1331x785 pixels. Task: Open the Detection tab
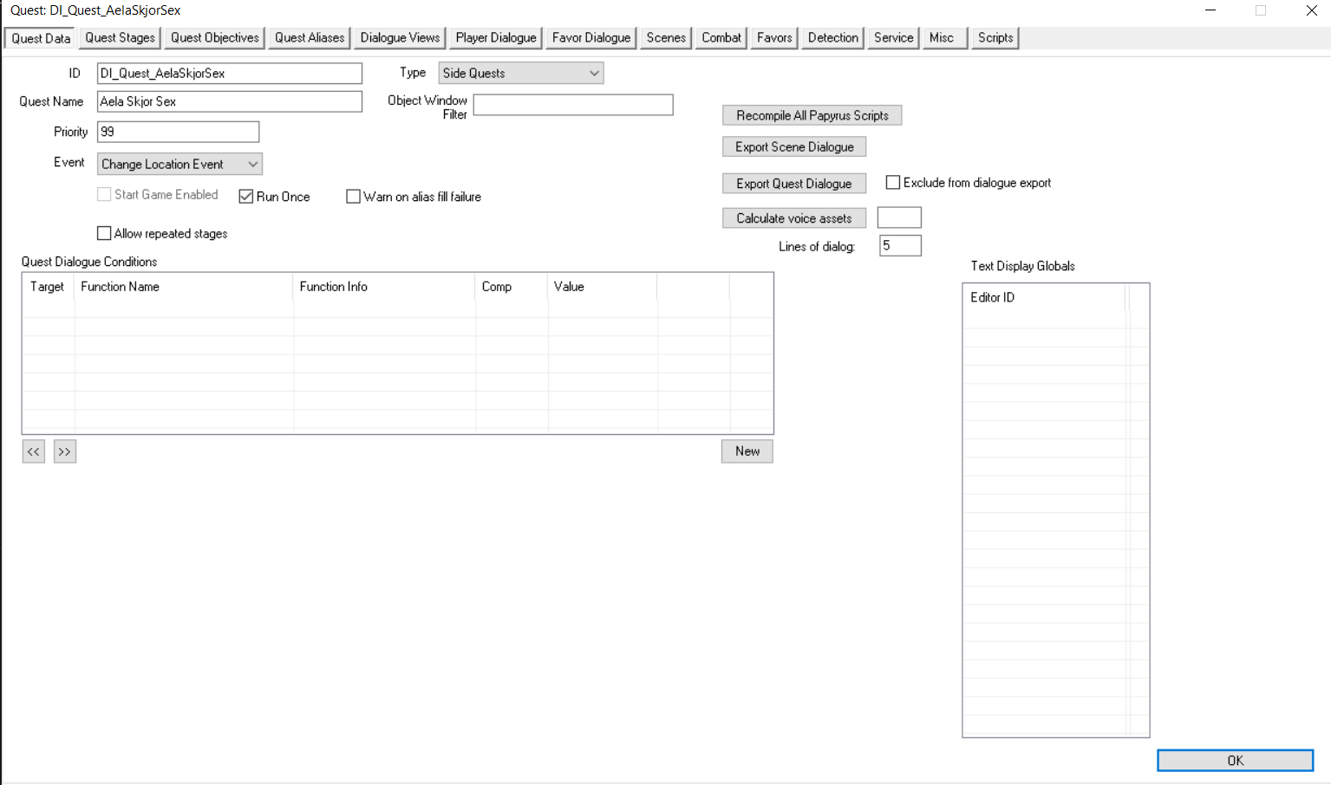click(832, 38)
